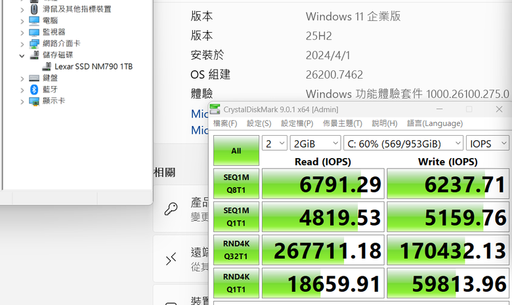Click the 電腦 computer icon in Device Manager
The width and height of the screenshot is (512, 305).
coord(34,20)
